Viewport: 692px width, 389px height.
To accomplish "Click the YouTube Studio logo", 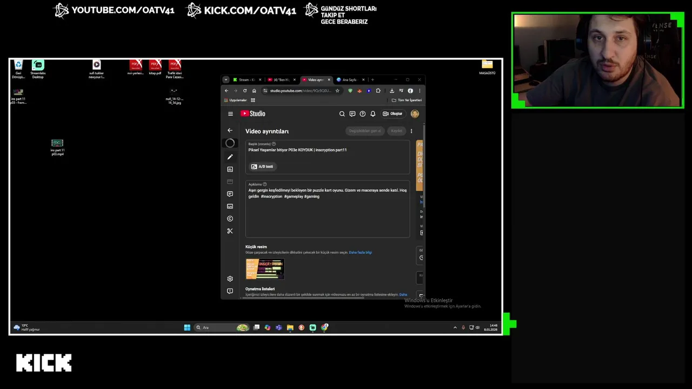I will click(253, 113).
